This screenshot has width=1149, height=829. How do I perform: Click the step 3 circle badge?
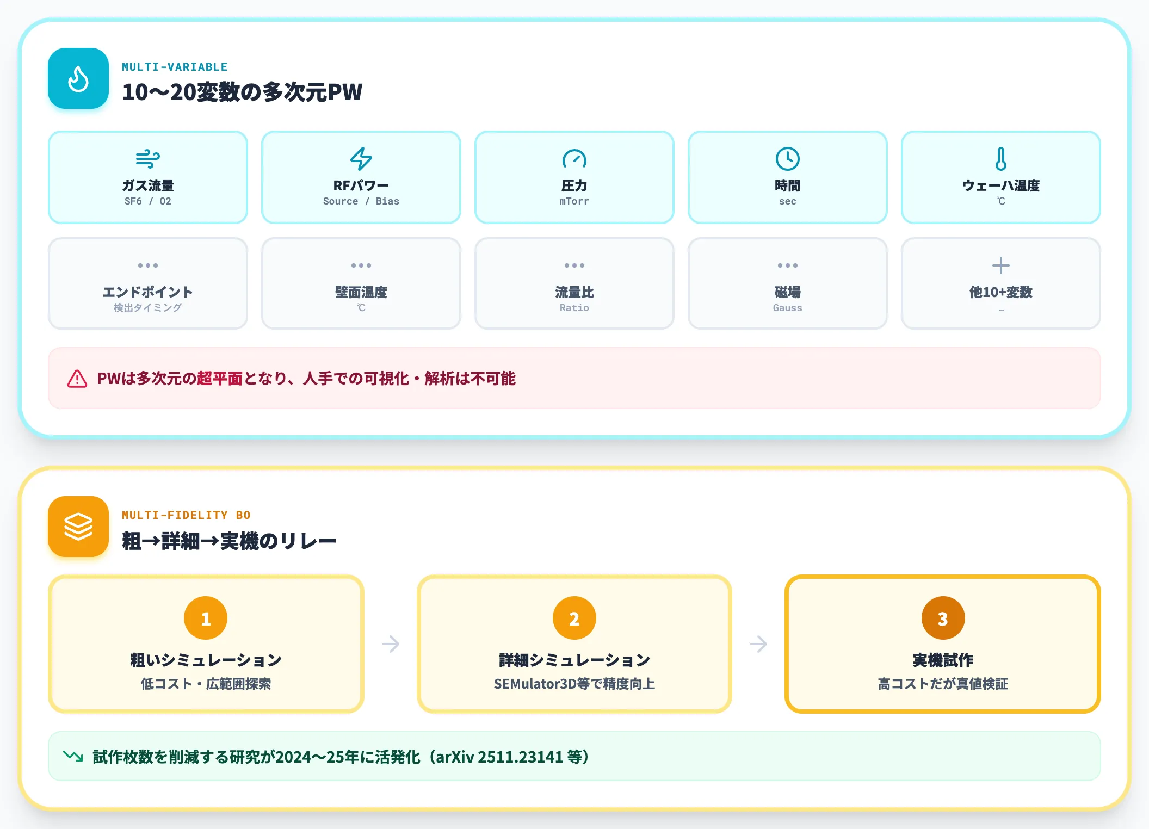943,618
